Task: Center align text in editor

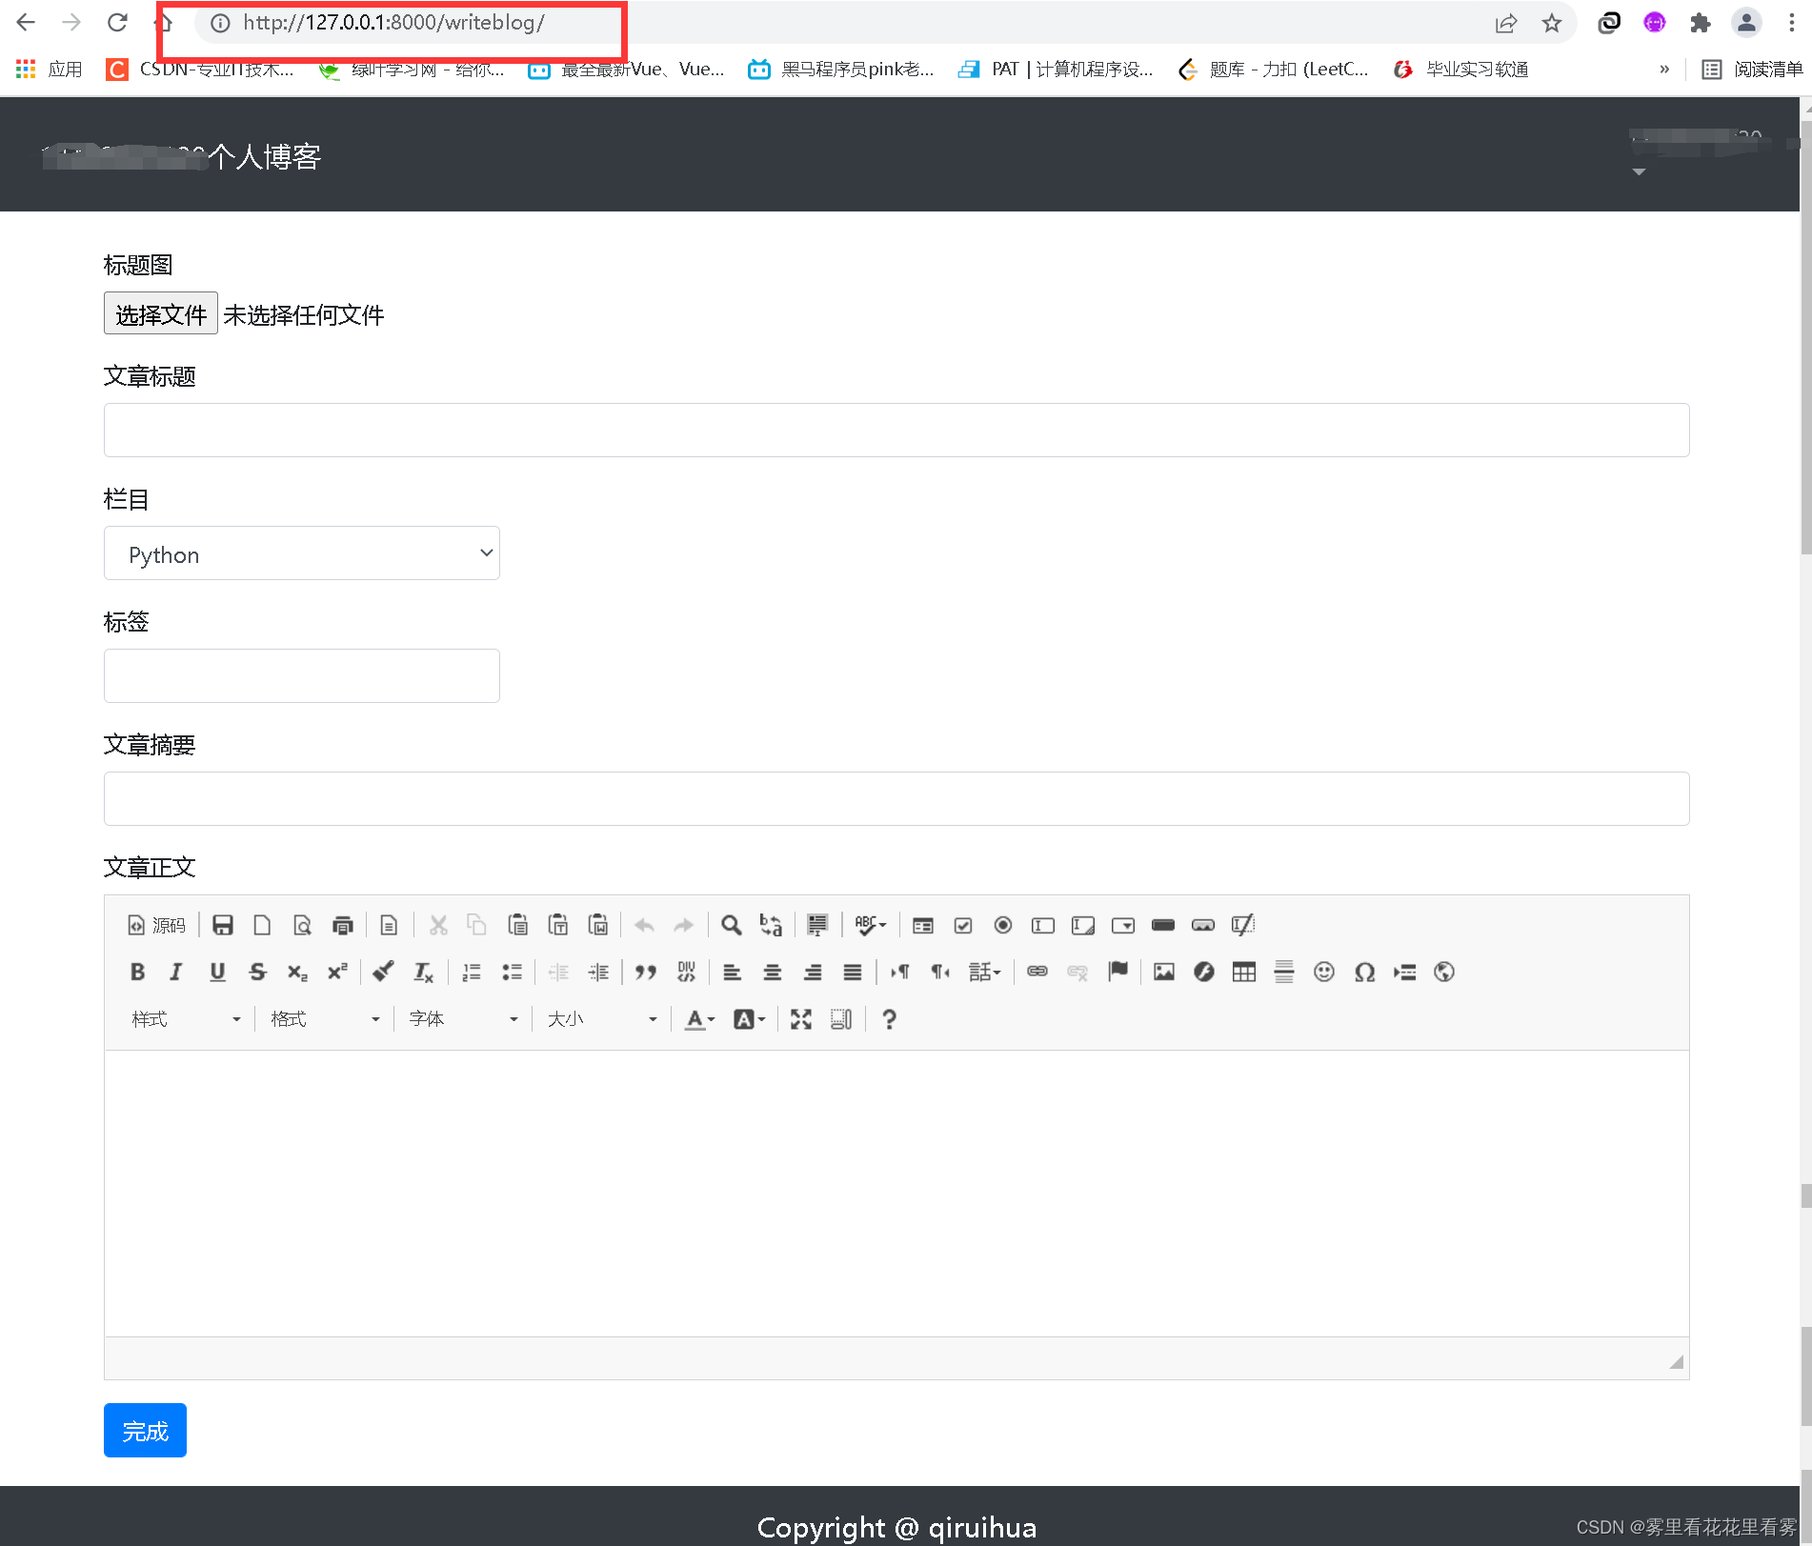Action: click(x=773, y=972)
